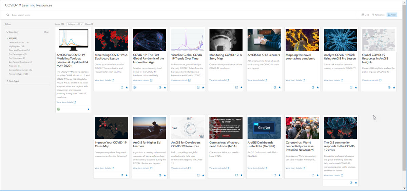Click the search magnifier icon
This screenshot has width=407, height=191.
point(8,15)
